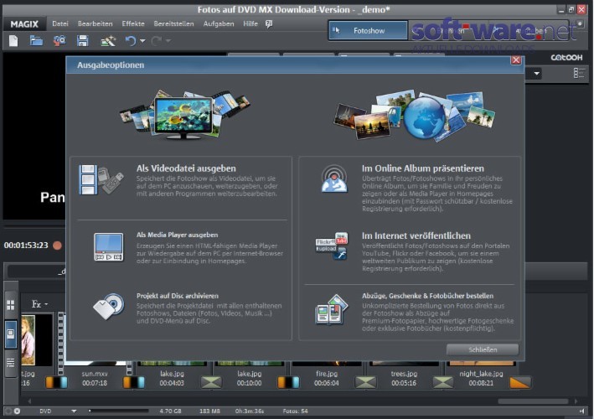Close the Ausgabeoptionen dialog with the X
The height and width of the screenshot is (419, 594).
[x=515, y=59]
